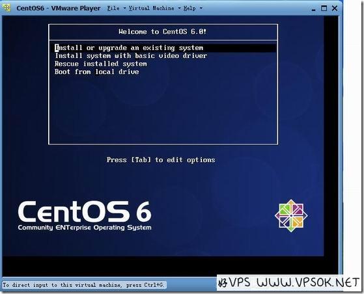
Task: Select Install or upgrade an existing system
Action: 165,47
